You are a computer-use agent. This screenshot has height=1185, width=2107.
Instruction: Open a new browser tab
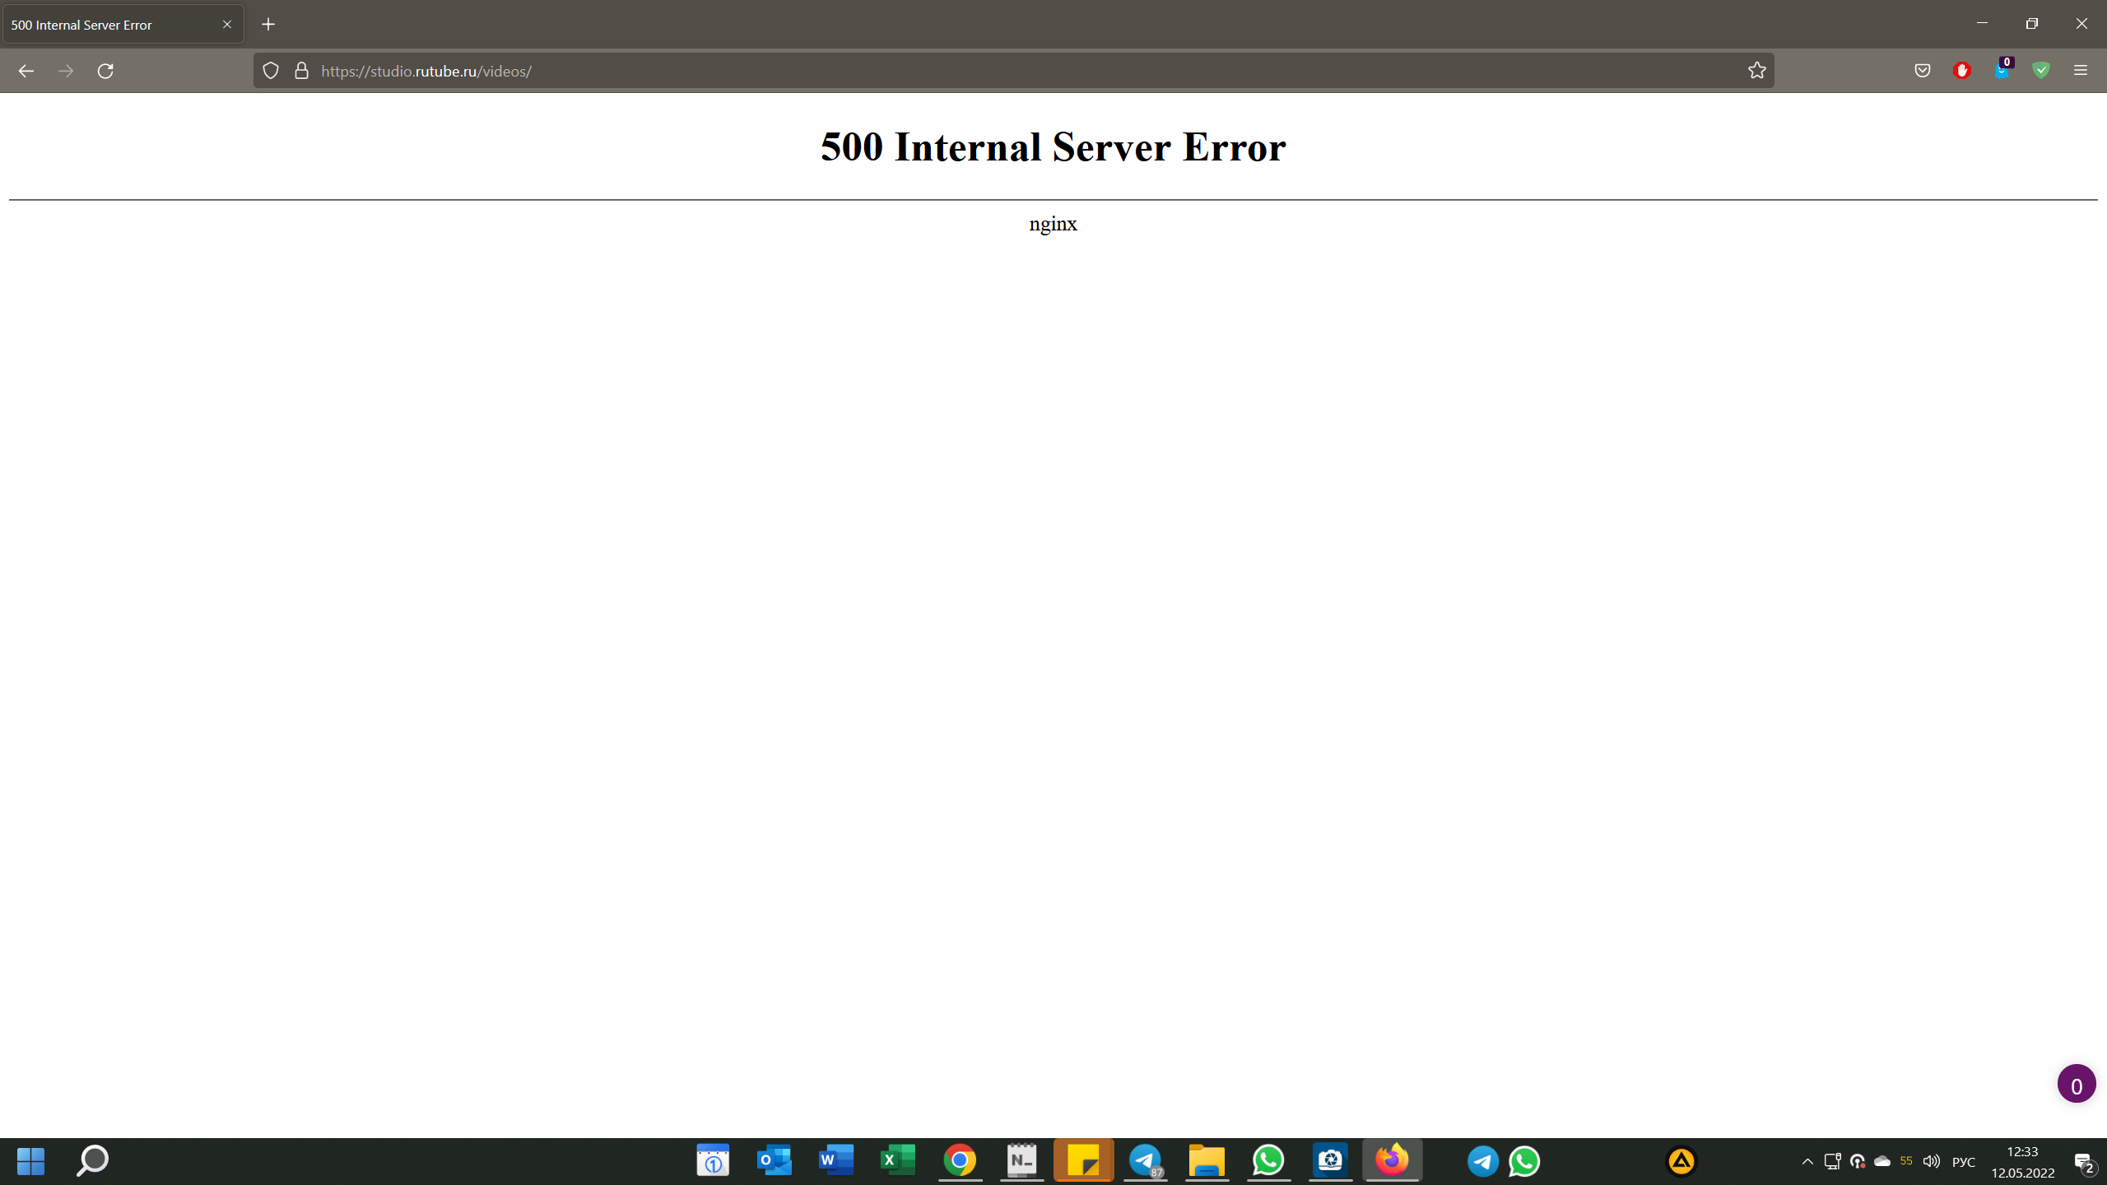(268, 25)
